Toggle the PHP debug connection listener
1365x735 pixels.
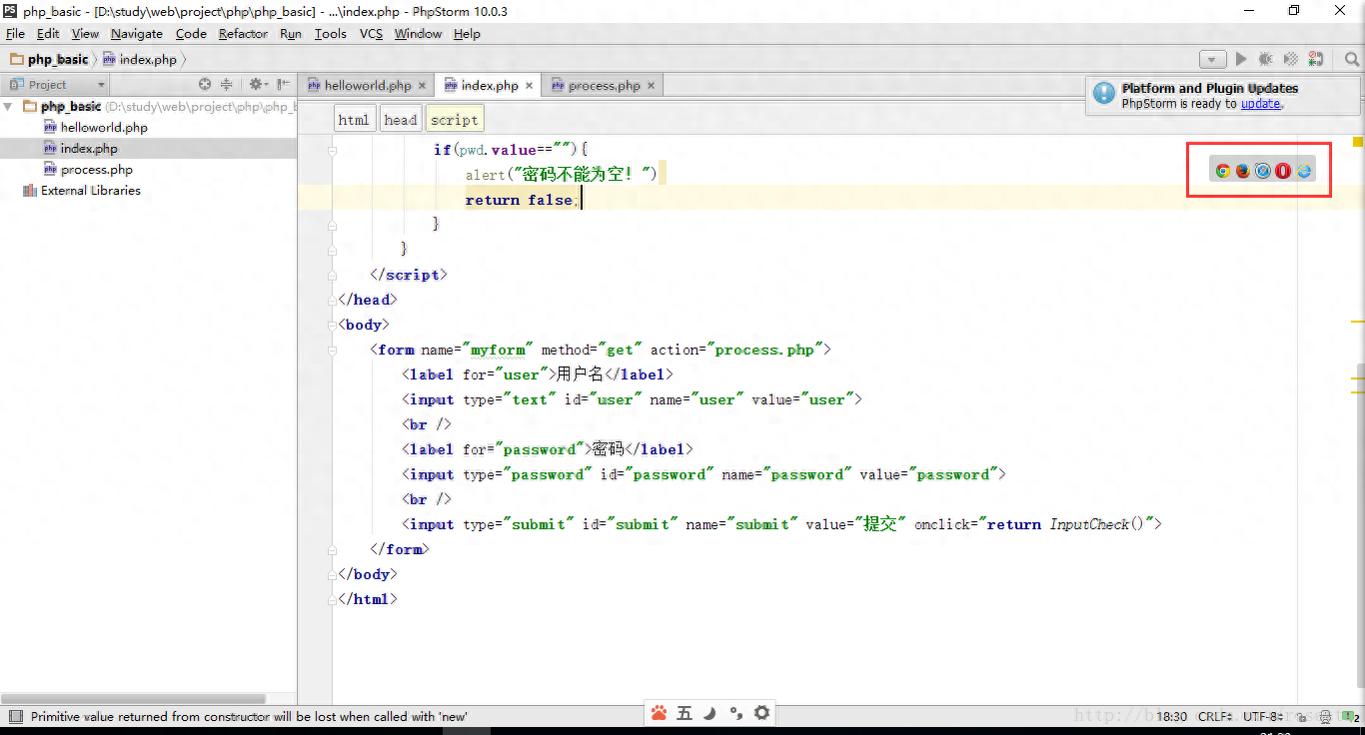[x=1316, y=60]
